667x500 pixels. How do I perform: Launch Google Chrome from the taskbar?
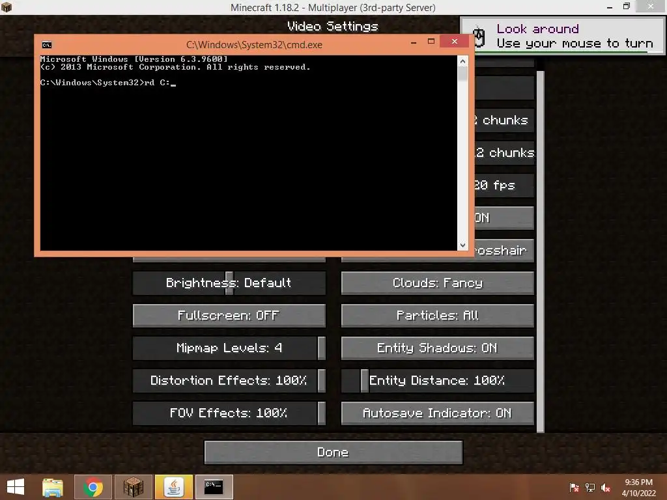coord(93,487)
